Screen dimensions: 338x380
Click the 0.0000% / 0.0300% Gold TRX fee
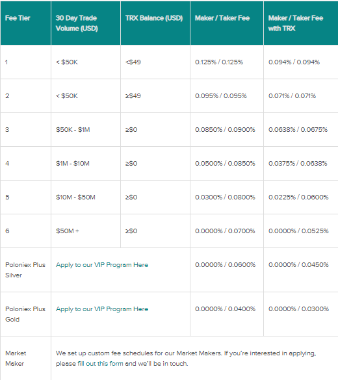(298, 309)
